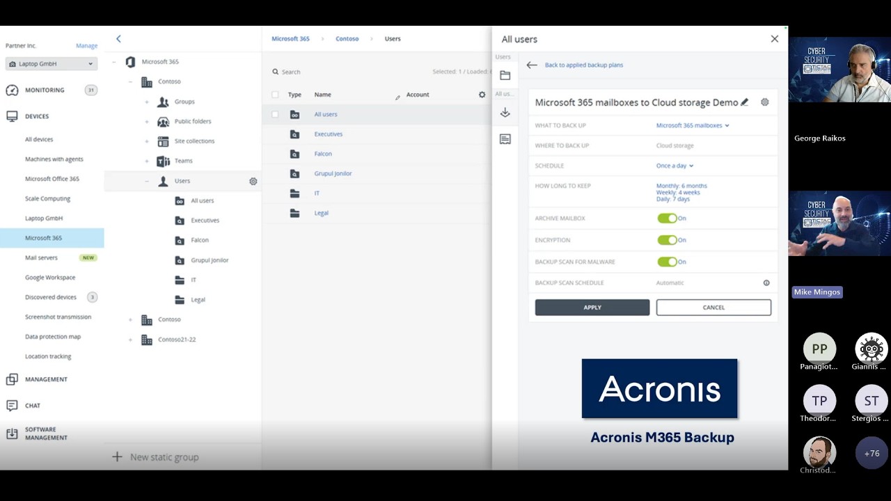Open Software Management sidebar icon
Viewport: 891px width, 501px height.
pyautogui.click(x=12, y=434)
